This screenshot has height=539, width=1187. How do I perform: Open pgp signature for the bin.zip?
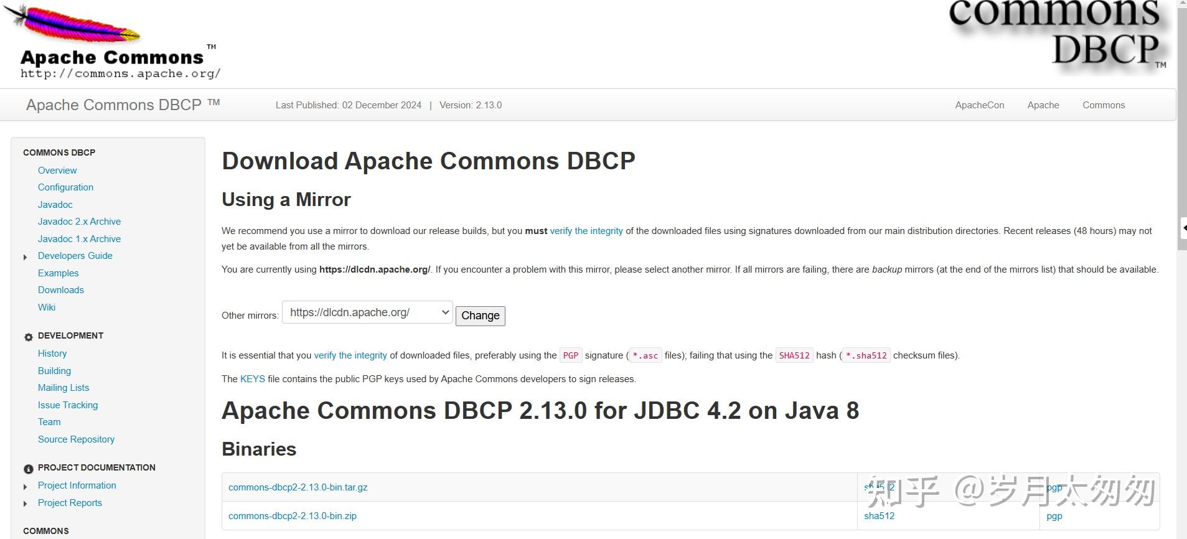click(x=1054, y=516)
